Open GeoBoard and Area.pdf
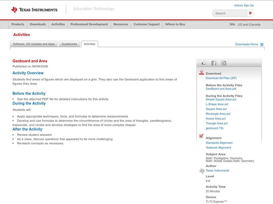Screen dimensions: 273x204 [x=221, y=89]
